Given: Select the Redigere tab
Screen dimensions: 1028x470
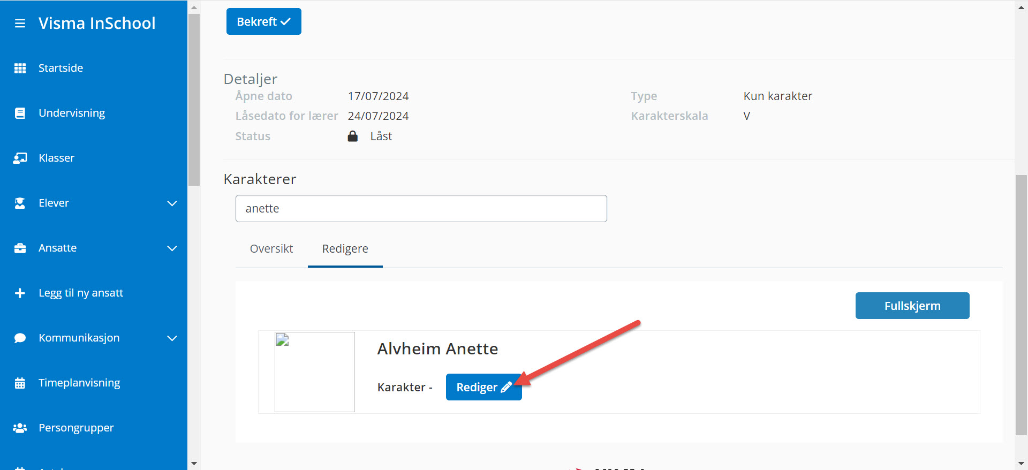Looking at the screenshot, I should (345, 248).
